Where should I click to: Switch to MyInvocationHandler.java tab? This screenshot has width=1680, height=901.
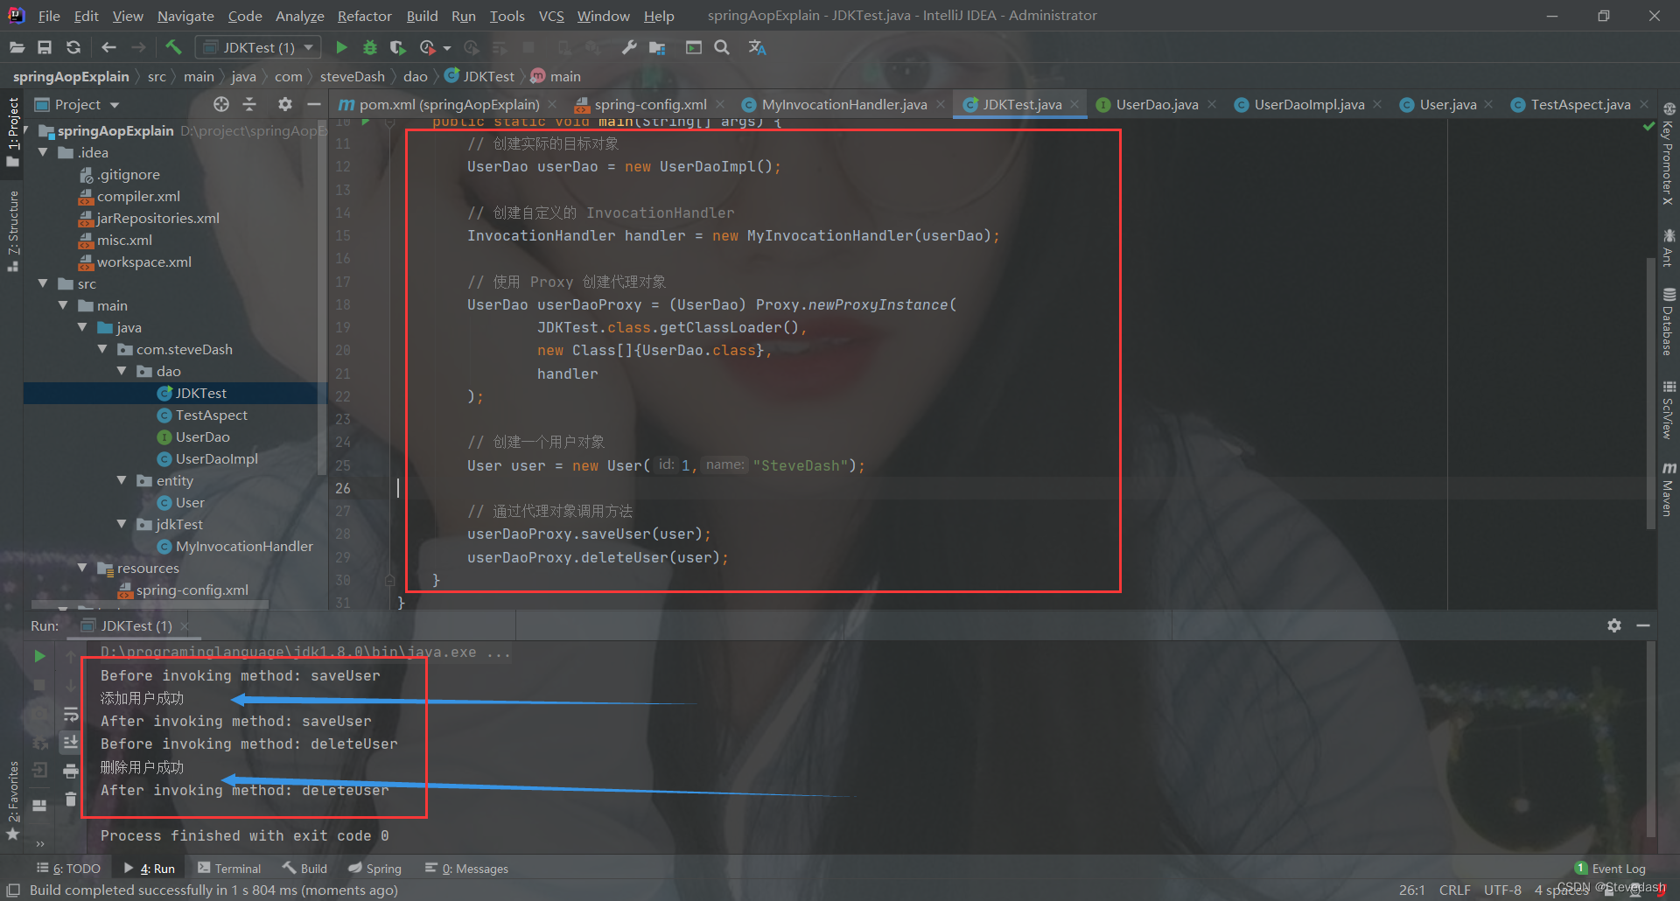click(843, 104)
